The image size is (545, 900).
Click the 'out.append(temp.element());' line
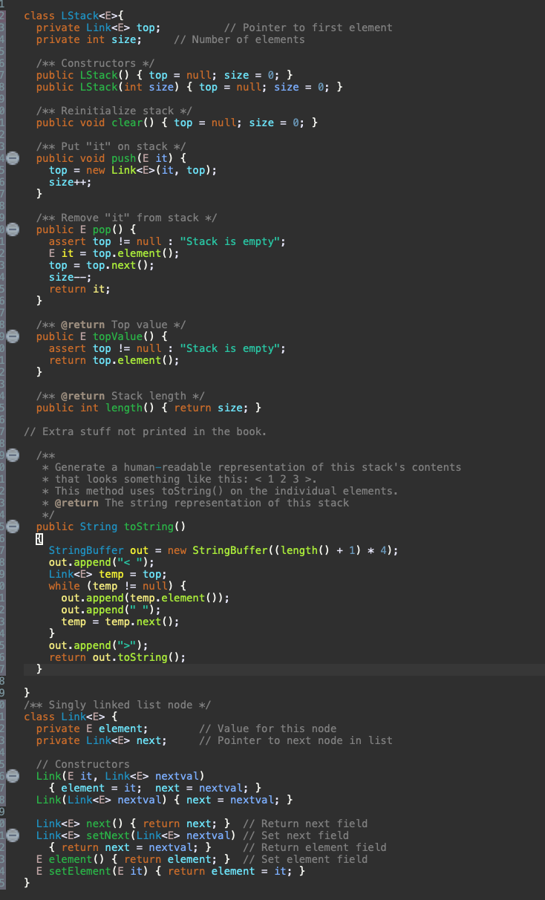coord(146,598)
